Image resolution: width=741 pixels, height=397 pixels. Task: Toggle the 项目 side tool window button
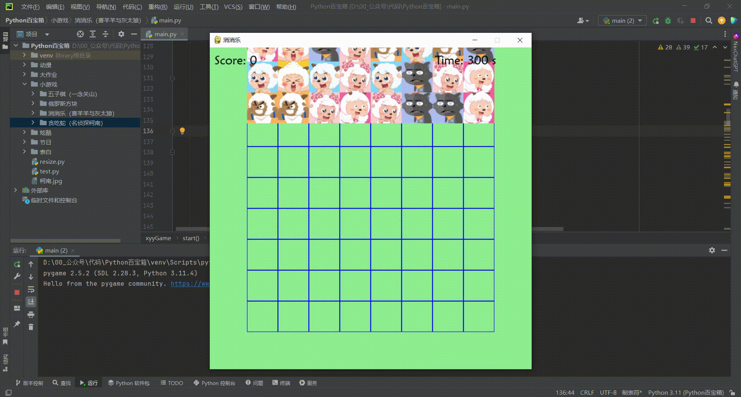click(5, 41)
